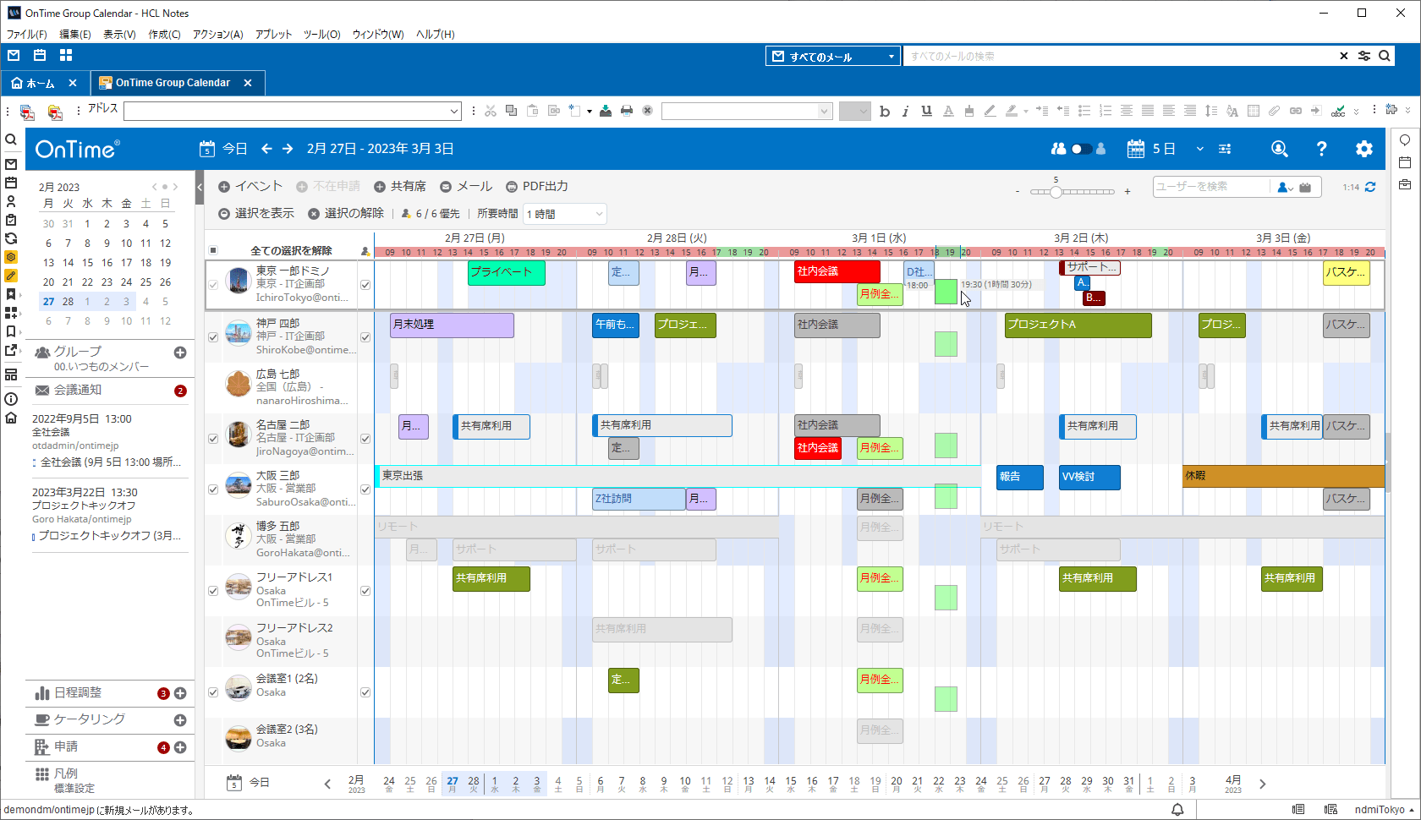1421x820 pixels.
Task: Apply bold formatting in the toolbar
Action: click(885, 111)
